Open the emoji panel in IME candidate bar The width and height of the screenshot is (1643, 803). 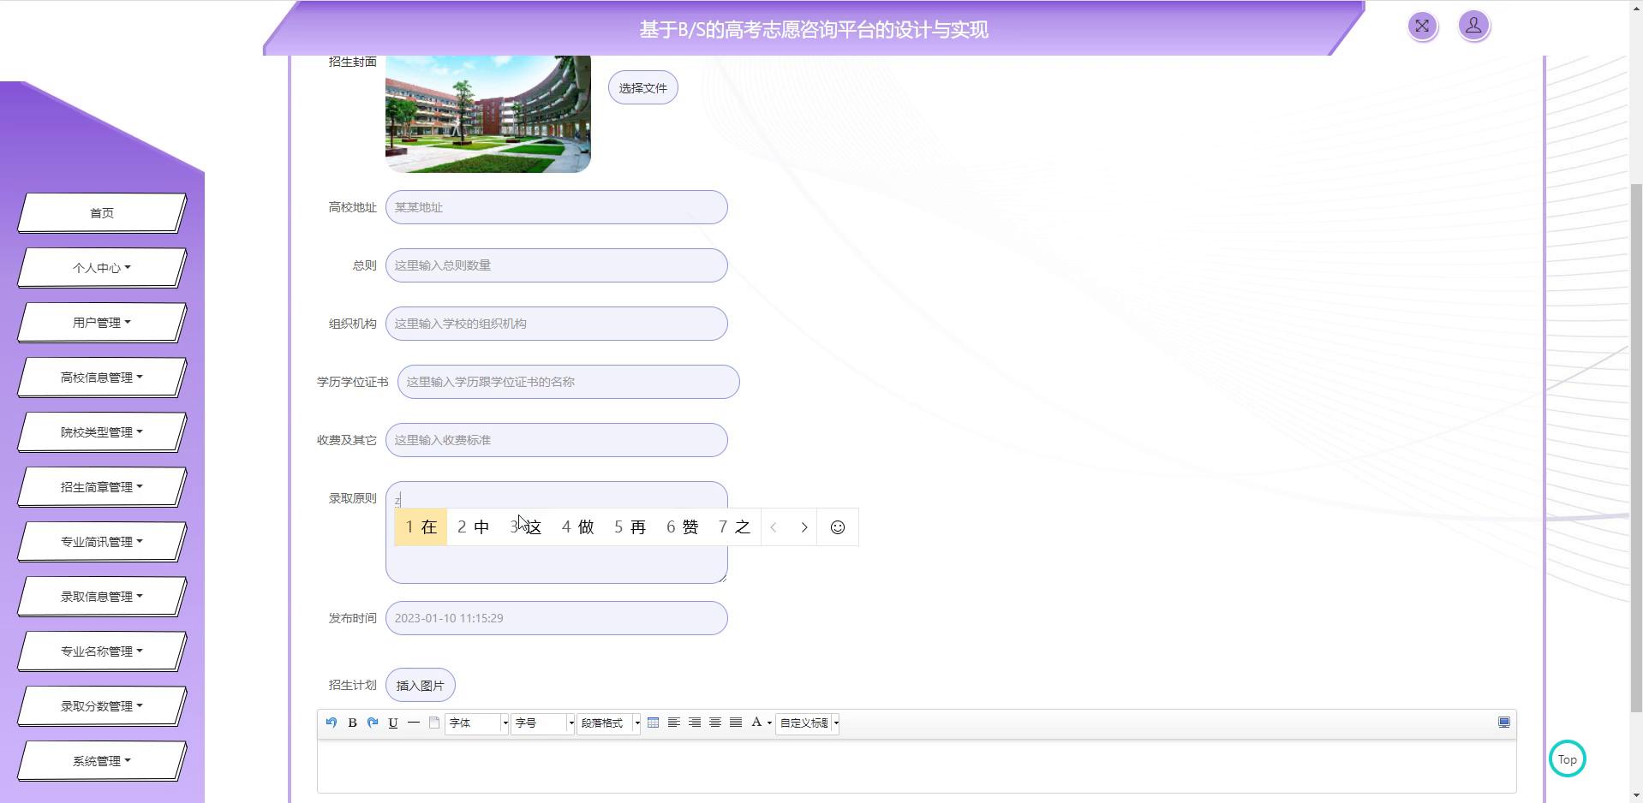point(838,527)
